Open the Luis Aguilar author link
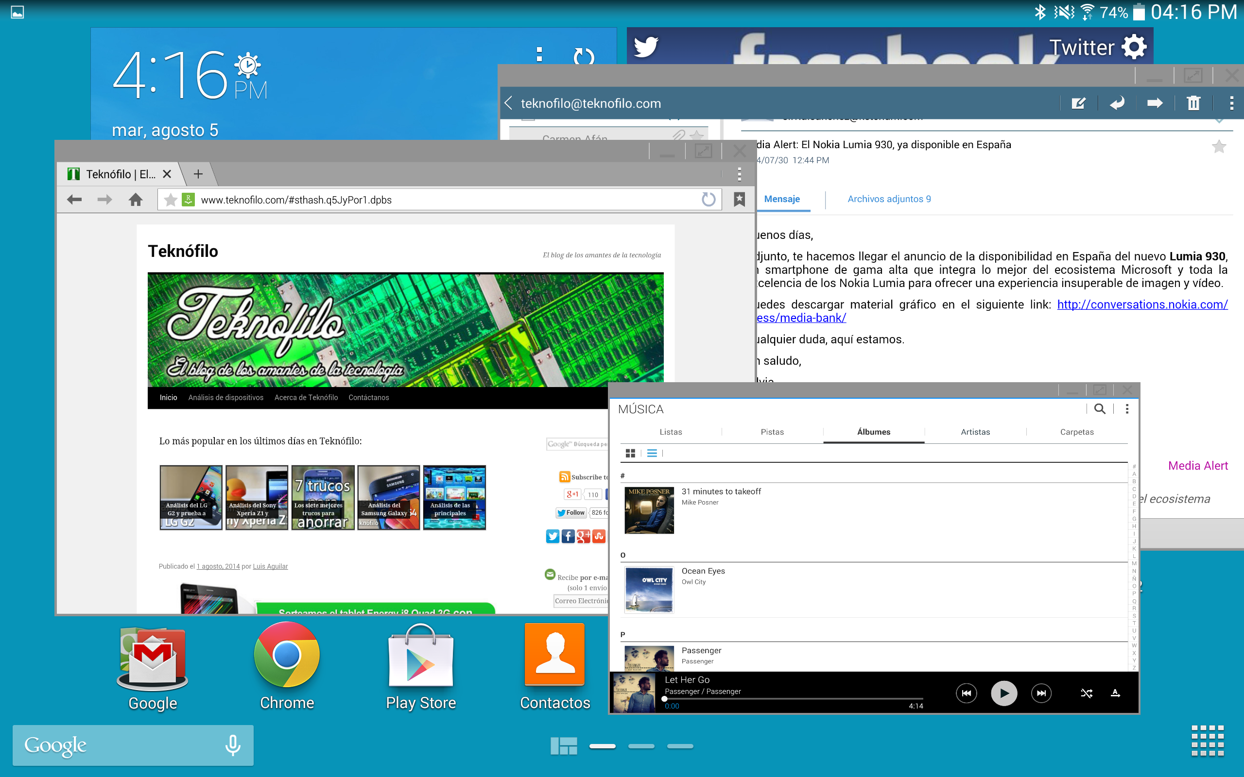The width and height of the screenshot is (1244, 777). (270, 566)
